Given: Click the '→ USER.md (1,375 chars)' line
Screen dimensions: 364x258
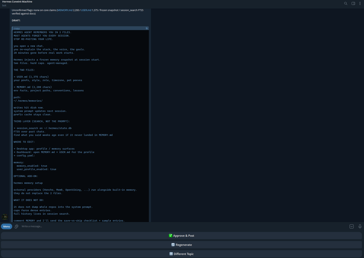Looking at the screenshot, I should pyautogui.click(x=31, y=77).
